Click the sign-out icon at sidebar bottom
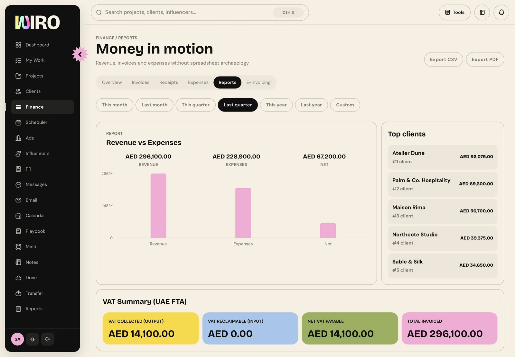The height and width of the screenshot is (357, 515). [48, 339]
